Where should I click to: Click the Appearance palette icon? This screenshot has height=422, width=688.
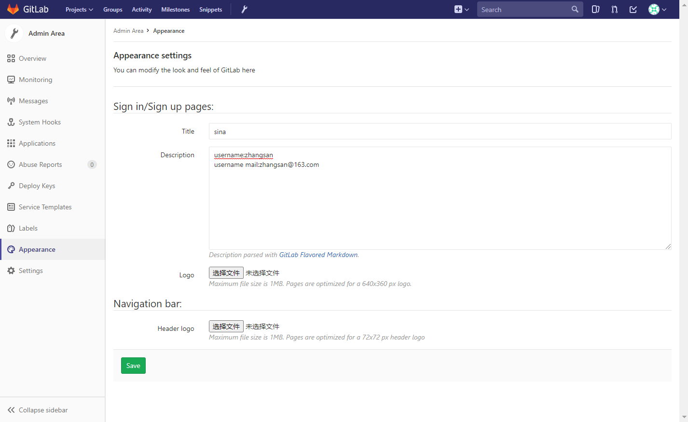pyautogui.click(x=11, y=249)
